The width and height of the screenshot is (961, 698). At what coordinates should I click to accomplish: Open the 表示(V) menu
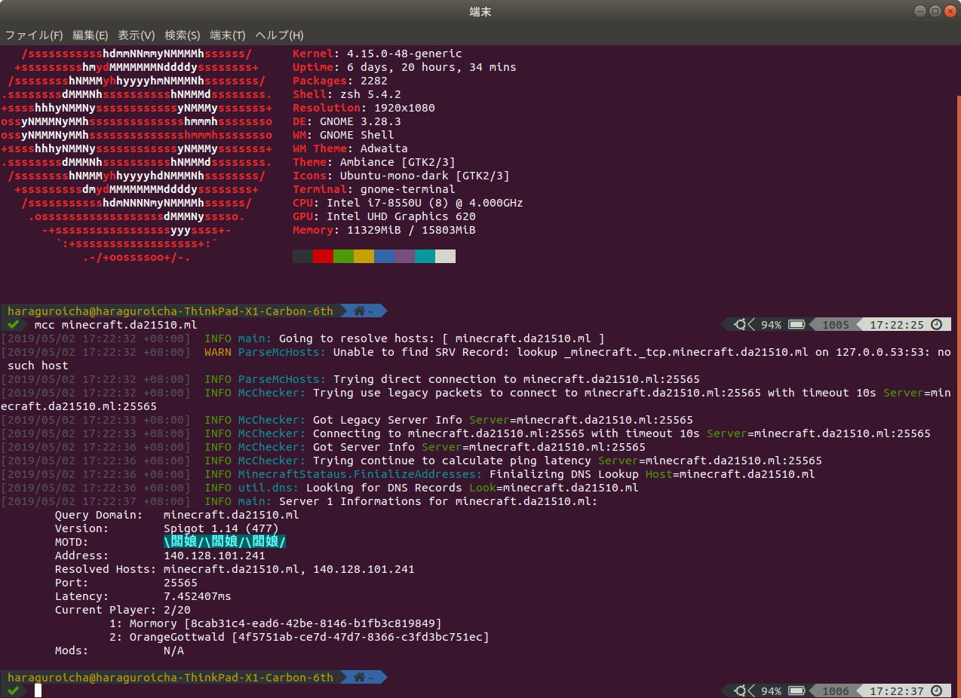[137, 35]
